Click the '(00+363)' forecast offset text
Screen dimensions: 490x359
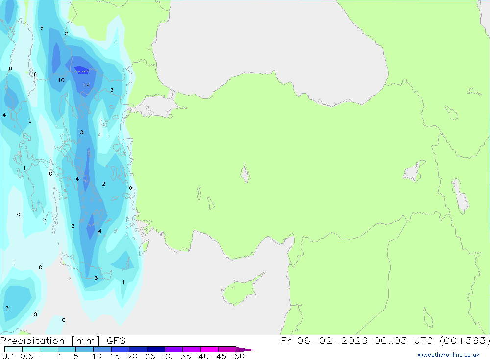pyautogui.click(x=465, y=341)
